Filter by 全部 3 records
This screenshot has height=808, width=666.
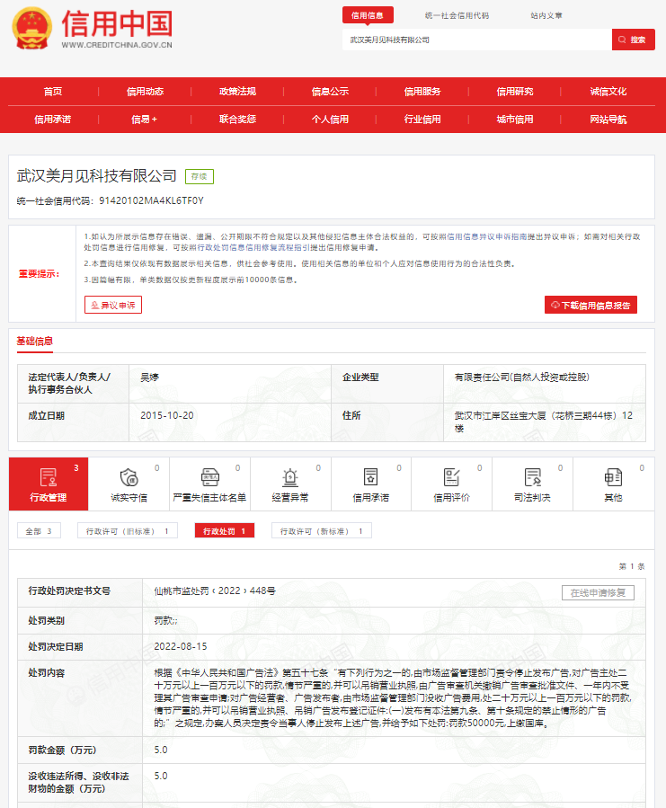pyautogui.click(x=39, y=531)
